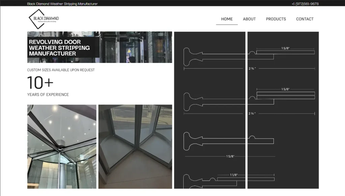The image size is (345, 196).
Task: Click the 1 1/8" dimension label
Action: tap(234, 175)
